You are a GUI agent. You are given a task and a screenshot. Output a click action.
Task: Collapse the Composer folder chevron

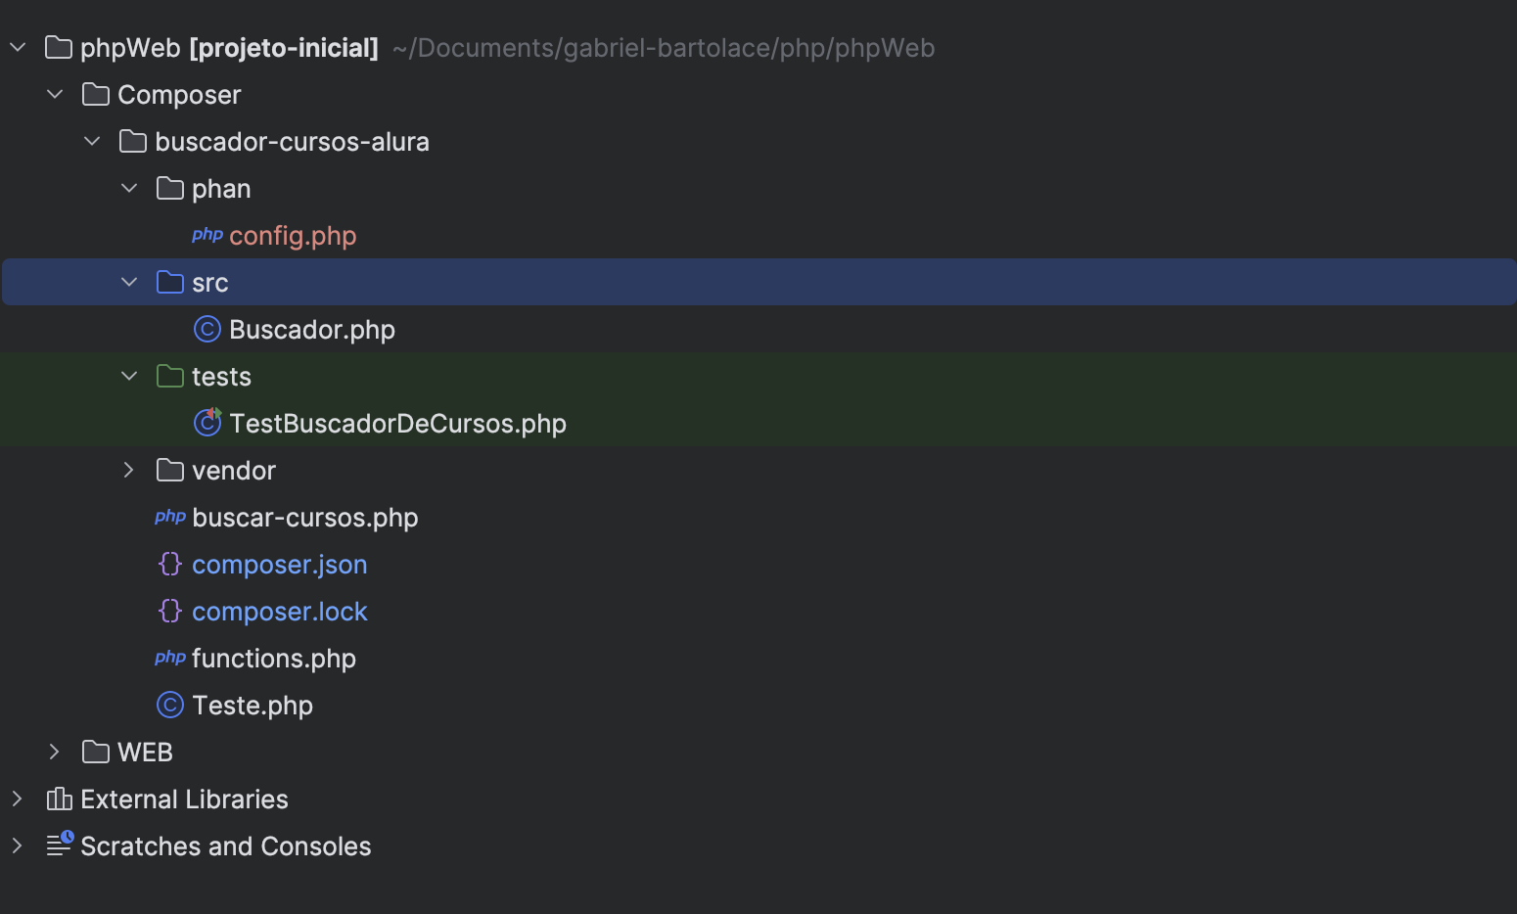[x=55, y=94]
